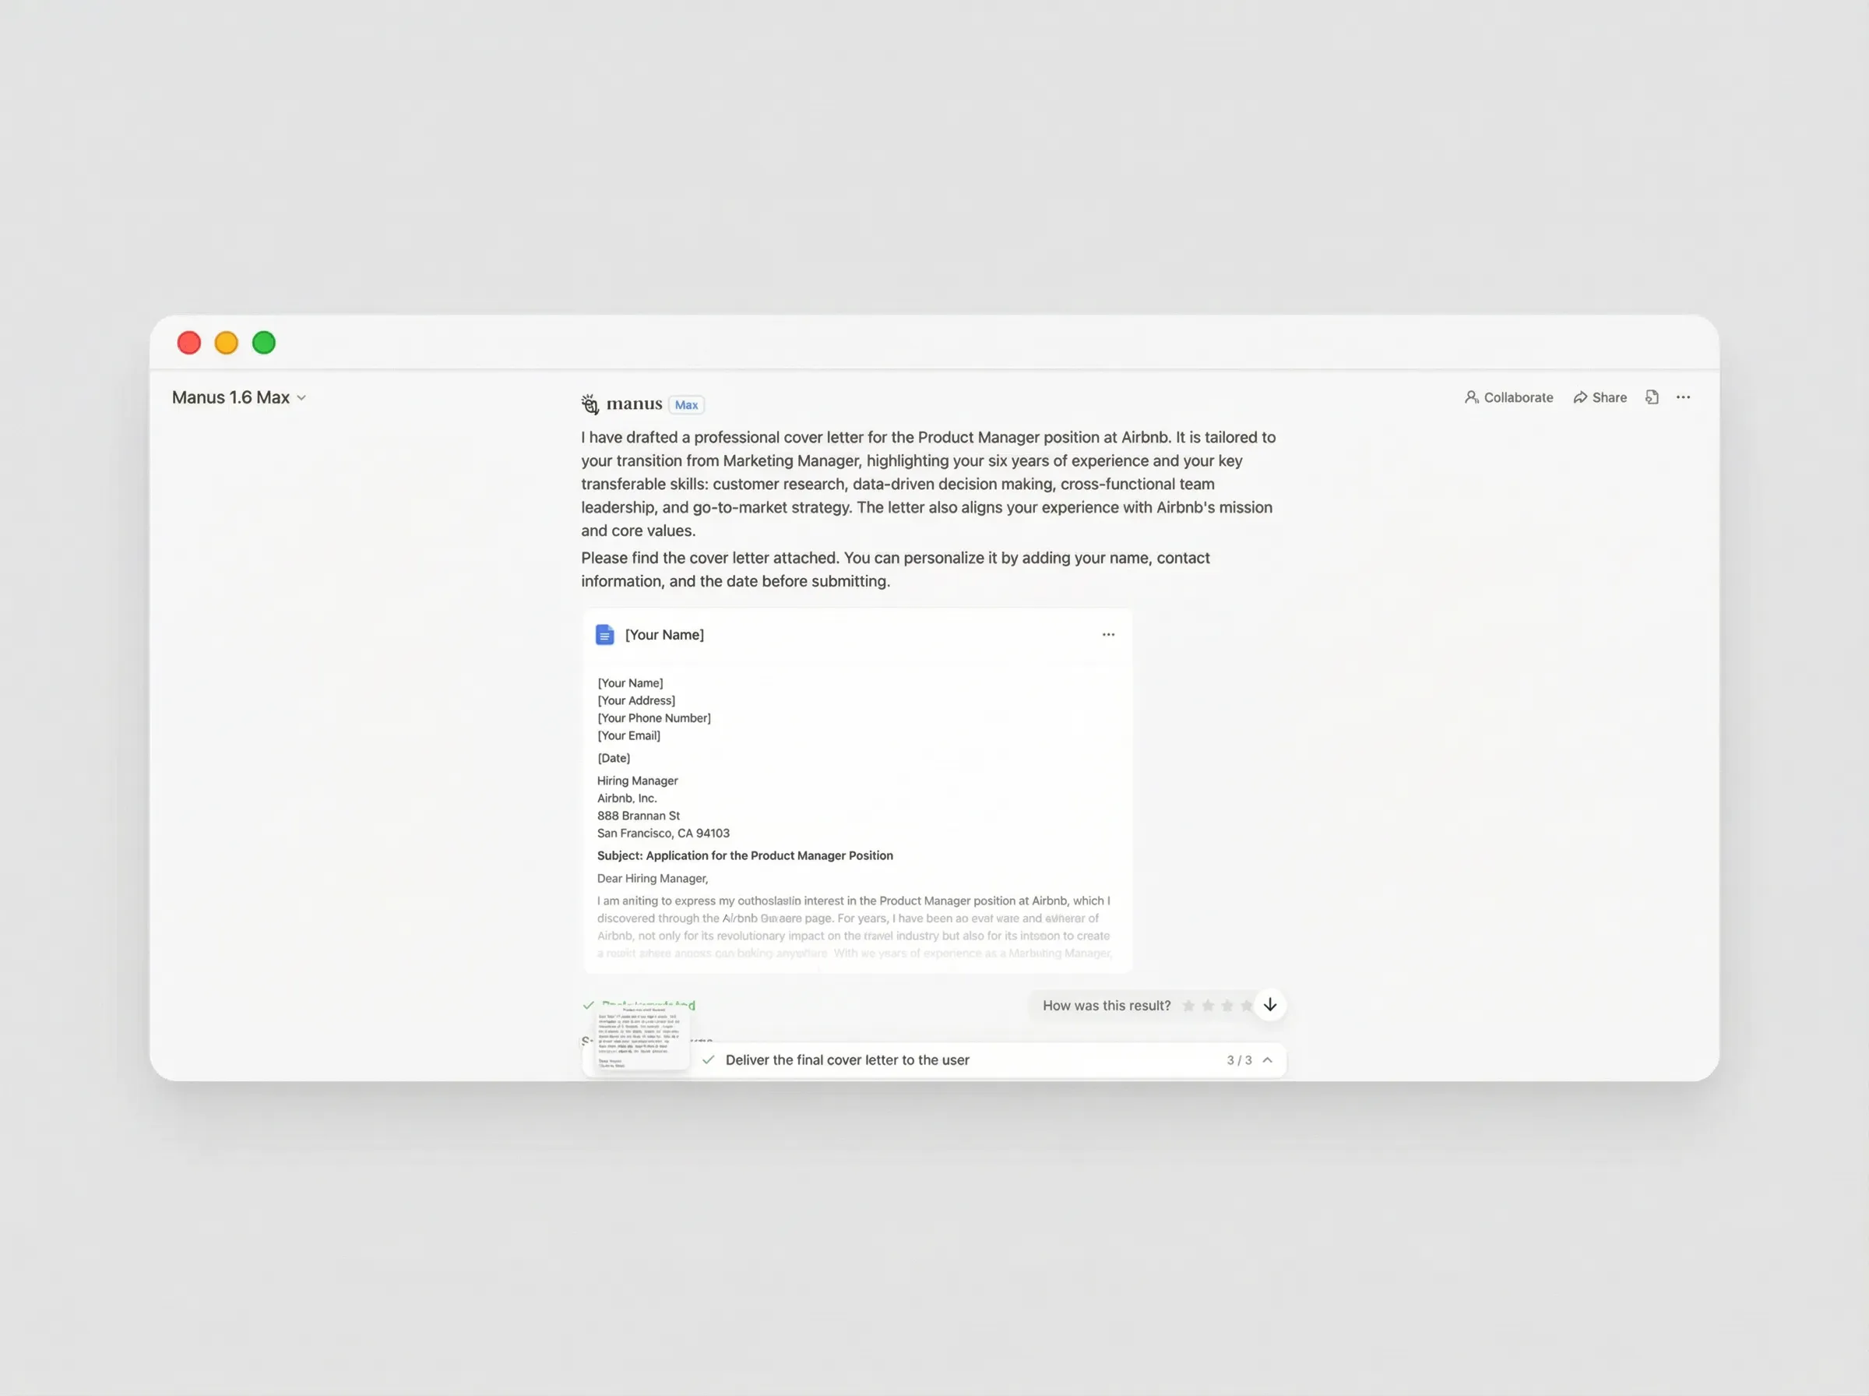Click the Share button label
The image size is (1869, 1396).
1609,397
